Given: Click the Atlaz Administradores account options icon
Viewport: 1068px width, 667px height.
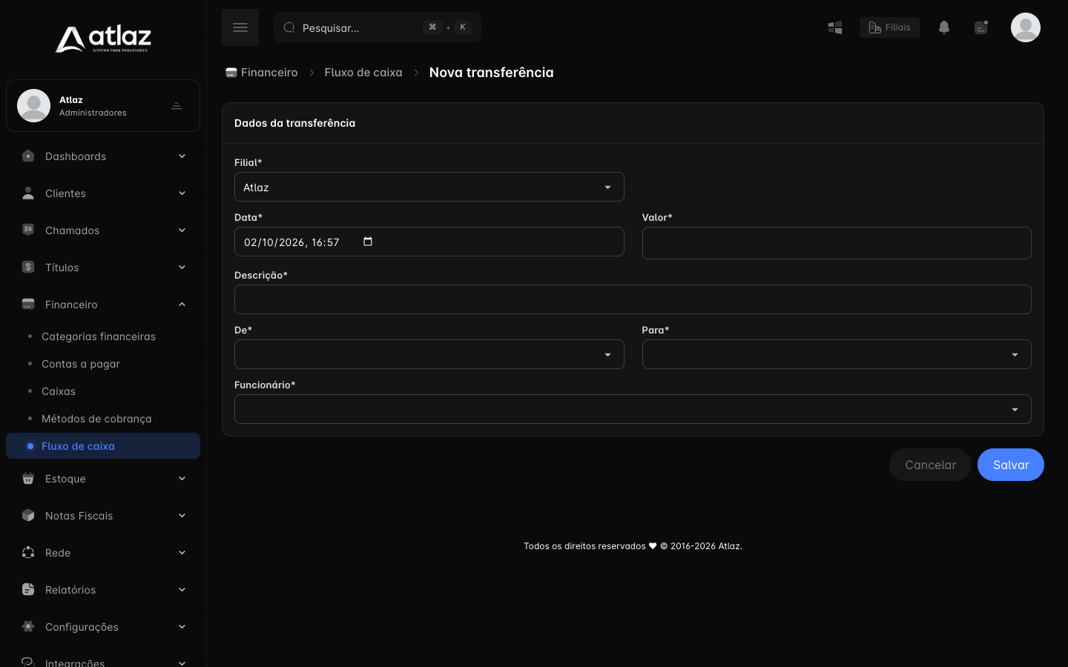Looking at the screenshot, I should (x=177, y=106).
